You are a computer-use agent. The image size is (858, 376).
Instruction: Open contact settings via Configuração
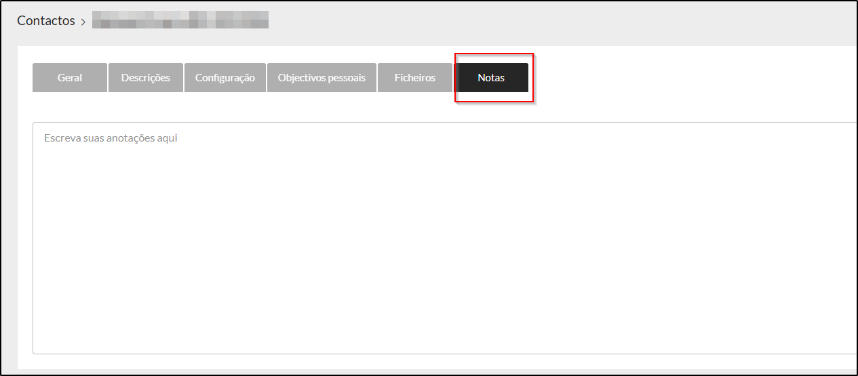(x=225, y=78)
